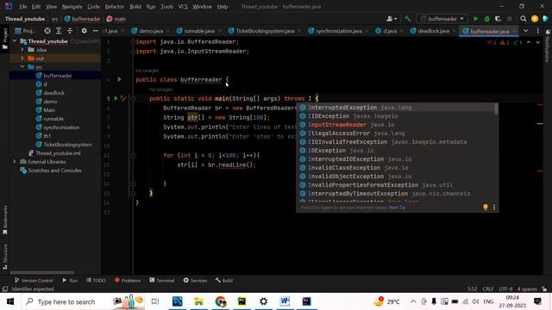This screenshot has height=310, width=552.
Task: Collapse the src folder
Action: tap(22, 67)
